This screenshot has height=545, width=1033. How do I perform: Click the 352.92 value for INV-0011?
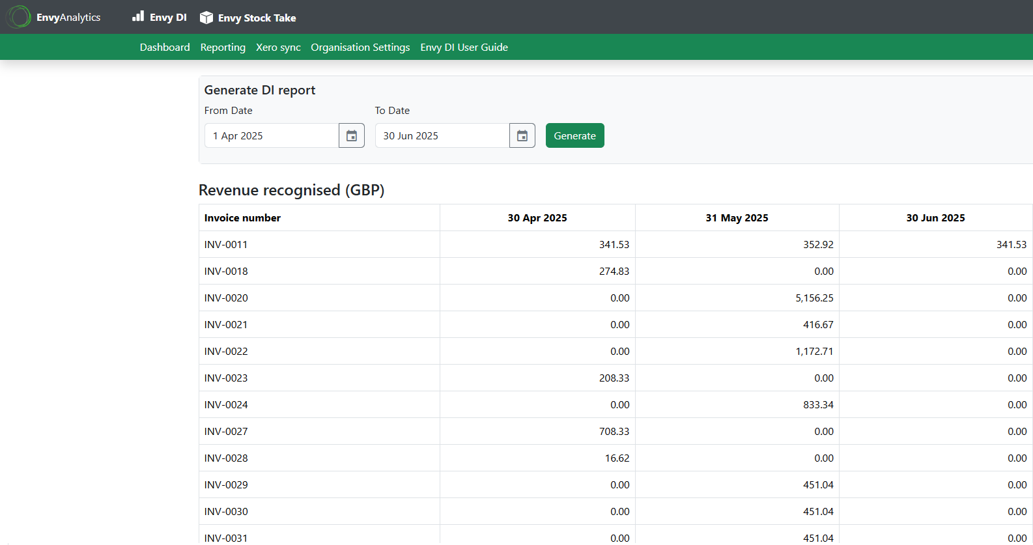818,244
